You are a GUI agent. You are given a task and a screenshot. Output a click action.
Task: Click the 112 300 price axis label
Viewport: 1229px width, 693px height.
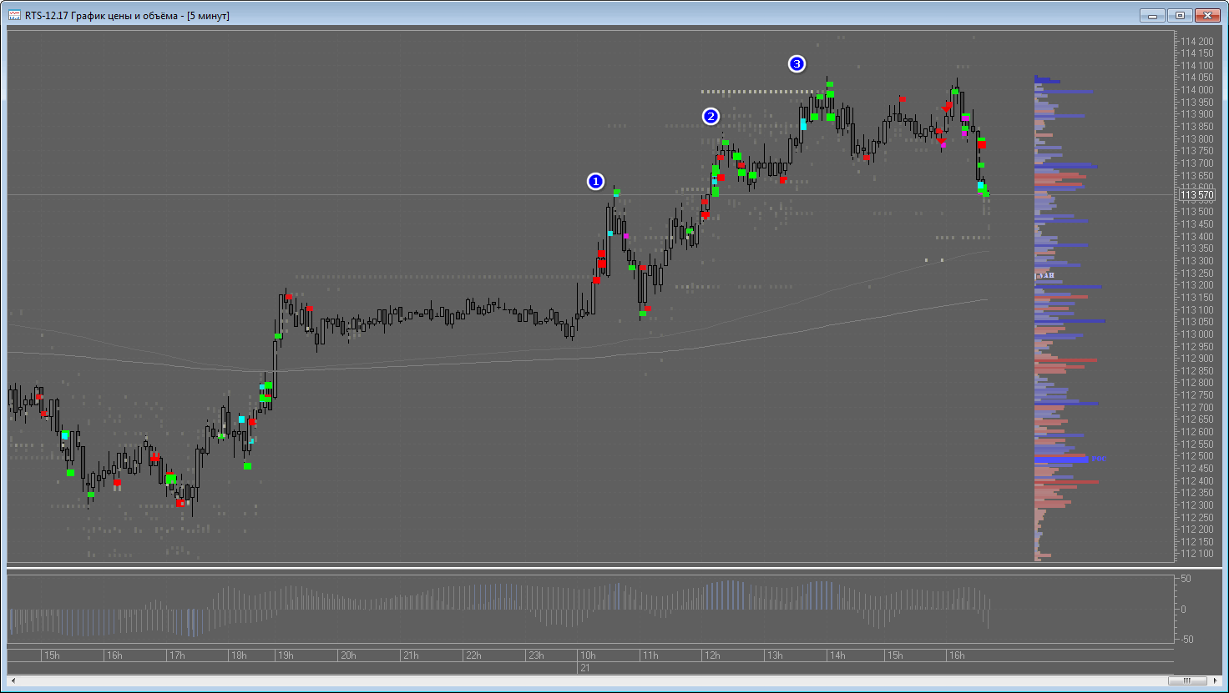(x=1196, y=505)
